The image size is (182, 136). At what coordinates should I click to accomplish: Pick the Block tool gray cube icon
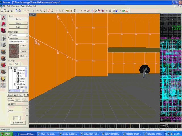(3, 45)
